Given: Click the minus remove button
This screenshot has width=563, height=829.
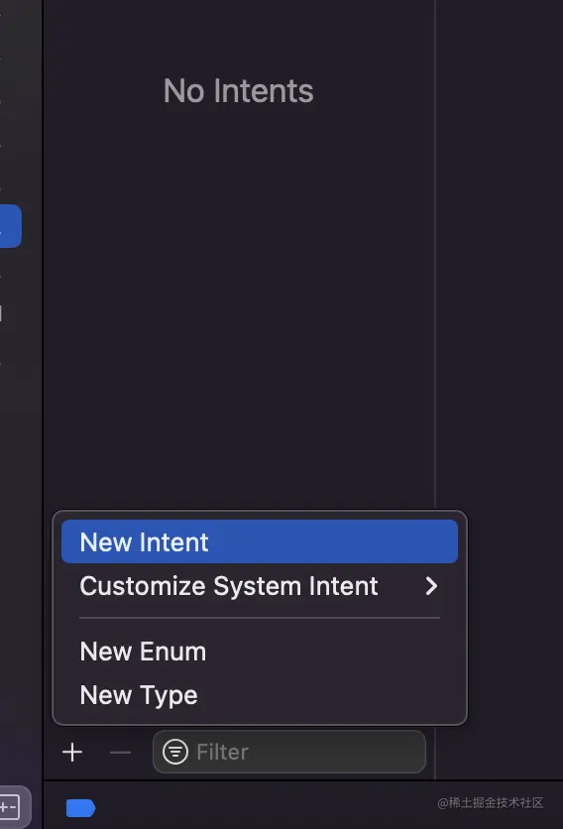Looking at the screenshot, I should pyautogui.click(x=120, y=752).
